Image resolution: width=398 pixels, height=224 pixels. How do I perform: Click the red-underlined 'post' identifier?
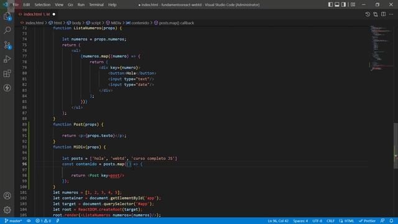[114, 175]
